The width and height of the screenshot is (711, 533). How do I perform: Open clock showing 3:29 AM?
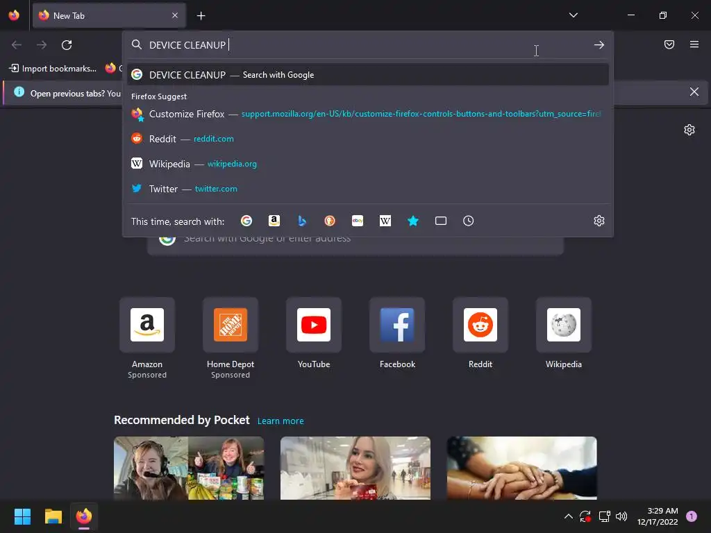(658, 516)
